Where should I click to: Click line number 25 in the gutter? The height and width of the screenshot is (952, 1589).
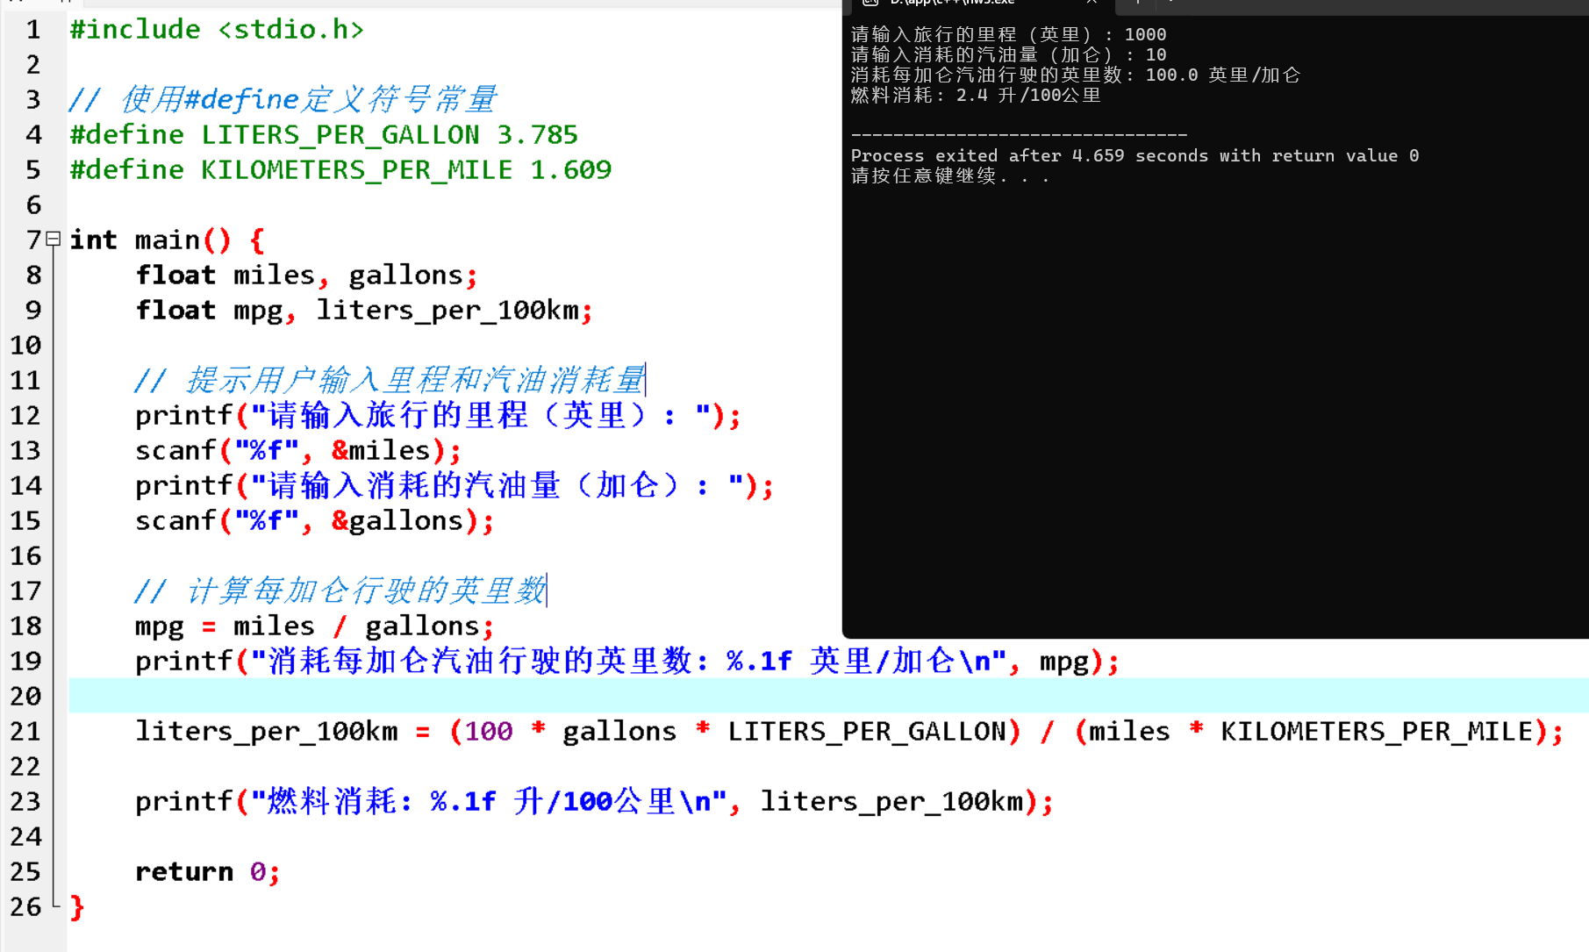(25, 872)
